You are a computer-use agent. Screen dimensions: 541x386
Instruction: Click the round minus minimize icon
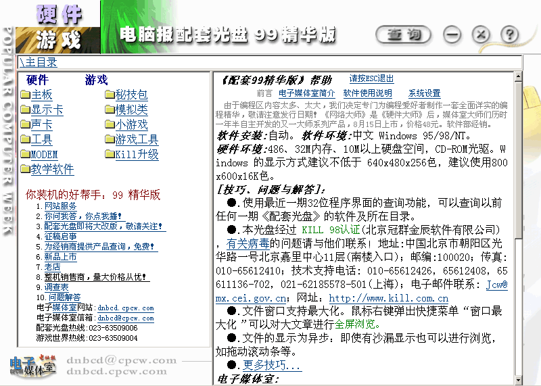[452, 35]
